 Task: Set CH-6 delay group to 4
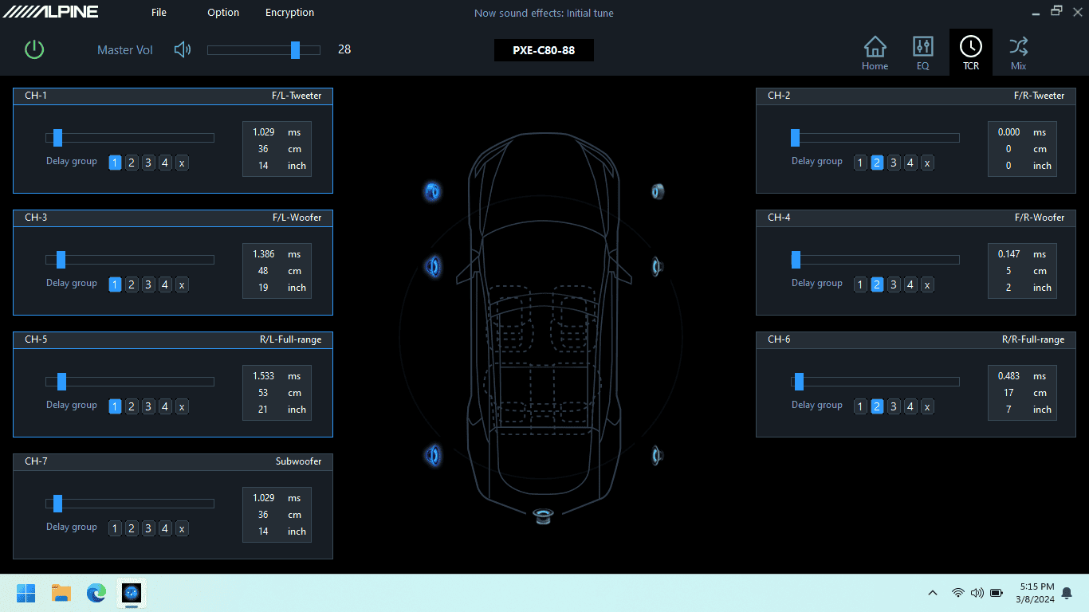click(x=910, y=406)
